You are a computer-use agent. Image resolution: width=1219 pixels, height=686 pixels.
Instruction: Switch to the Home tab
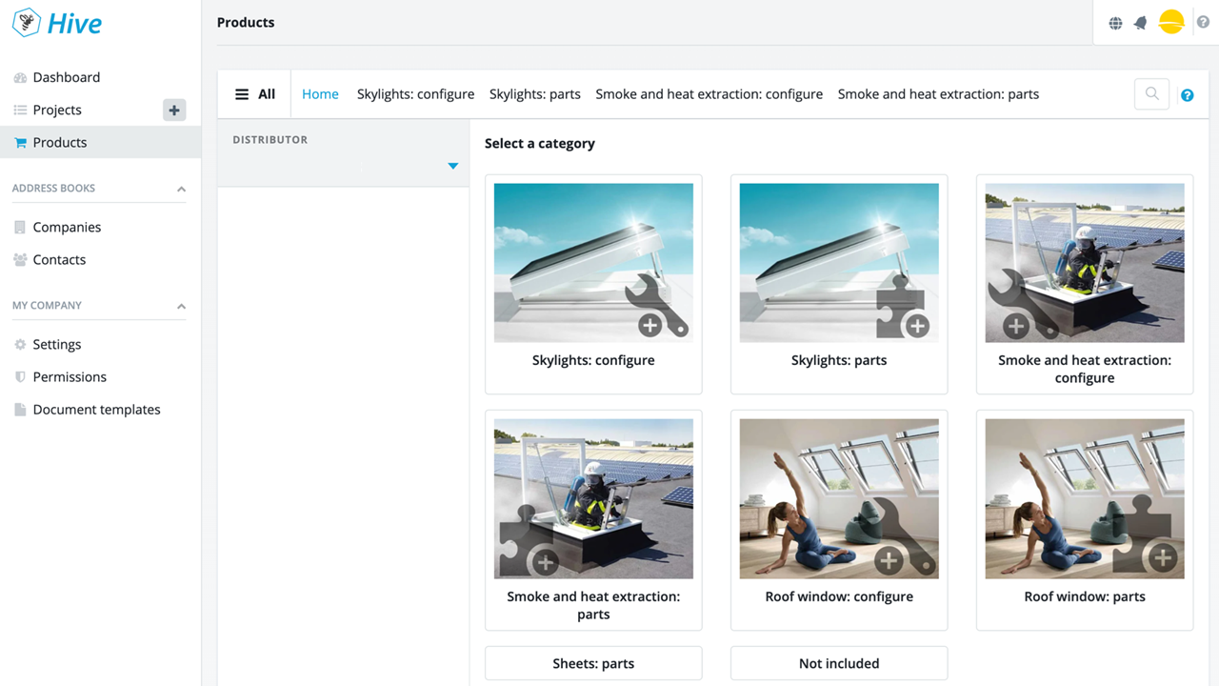click(320, 93)
